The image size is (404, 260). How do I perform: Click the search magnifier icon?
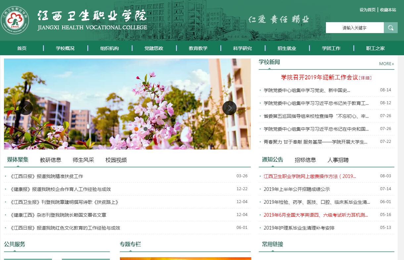(390, 28)
